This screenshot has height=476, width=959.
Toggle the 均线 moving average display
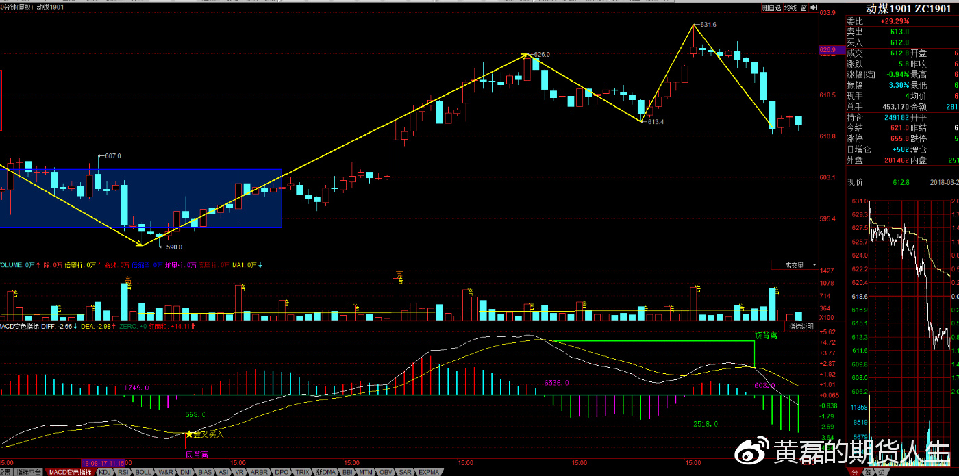[791, 8]
